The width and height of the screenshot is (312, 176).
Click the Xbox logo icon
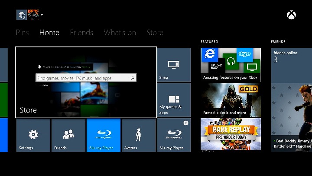(291, 15)
